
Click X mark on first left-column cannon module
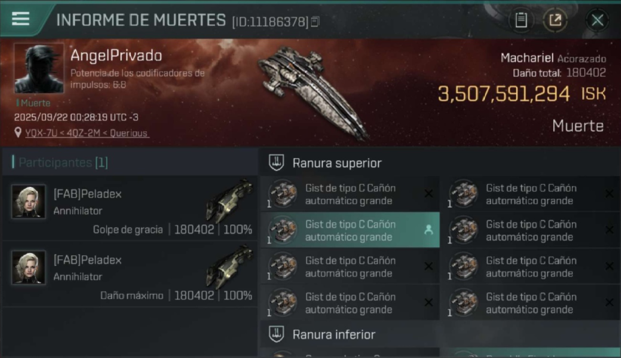coord(428,194)
